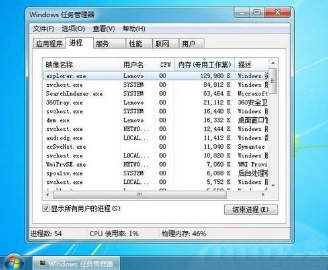Switch to the 用户 tab

192,44
